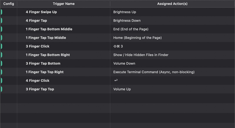This screenshot has width=235, height=128.
Task: Select the 4 Finger Click trigger
Action: [38, 81]
